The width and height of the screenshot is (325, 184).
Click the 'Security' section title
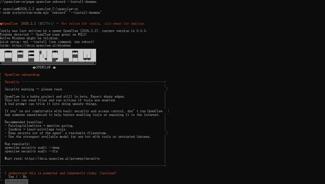click(x=12, y=82)
